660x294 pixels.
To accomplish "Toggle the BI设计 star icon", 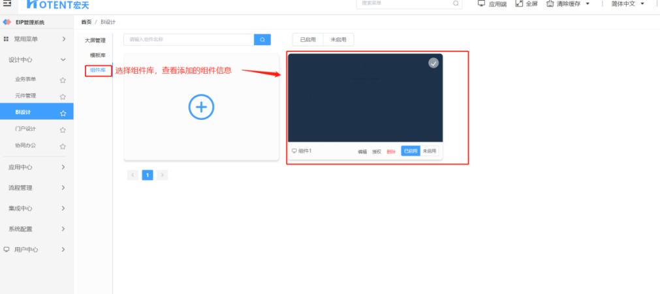I will click(x=63, y=113).
